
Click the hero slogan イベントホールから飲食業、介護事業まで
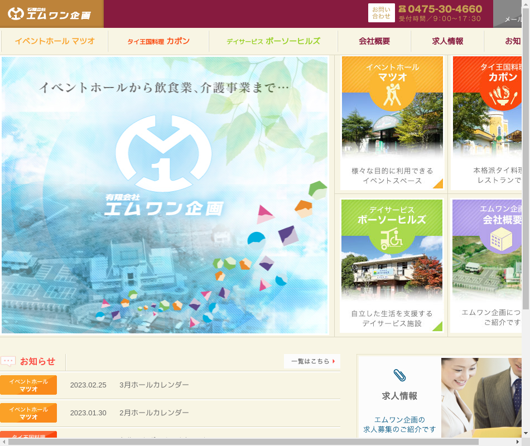coord(164,88)
